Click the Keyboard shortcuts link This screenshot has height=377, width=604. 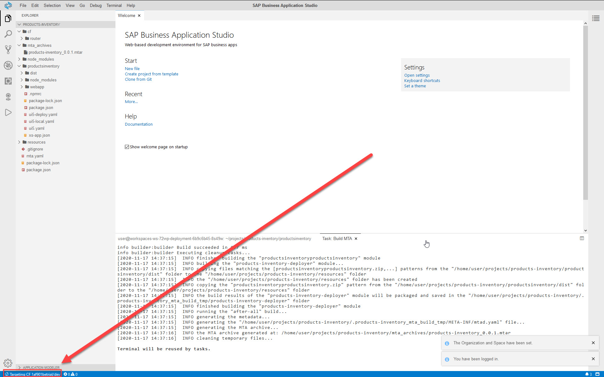[422, 81]
